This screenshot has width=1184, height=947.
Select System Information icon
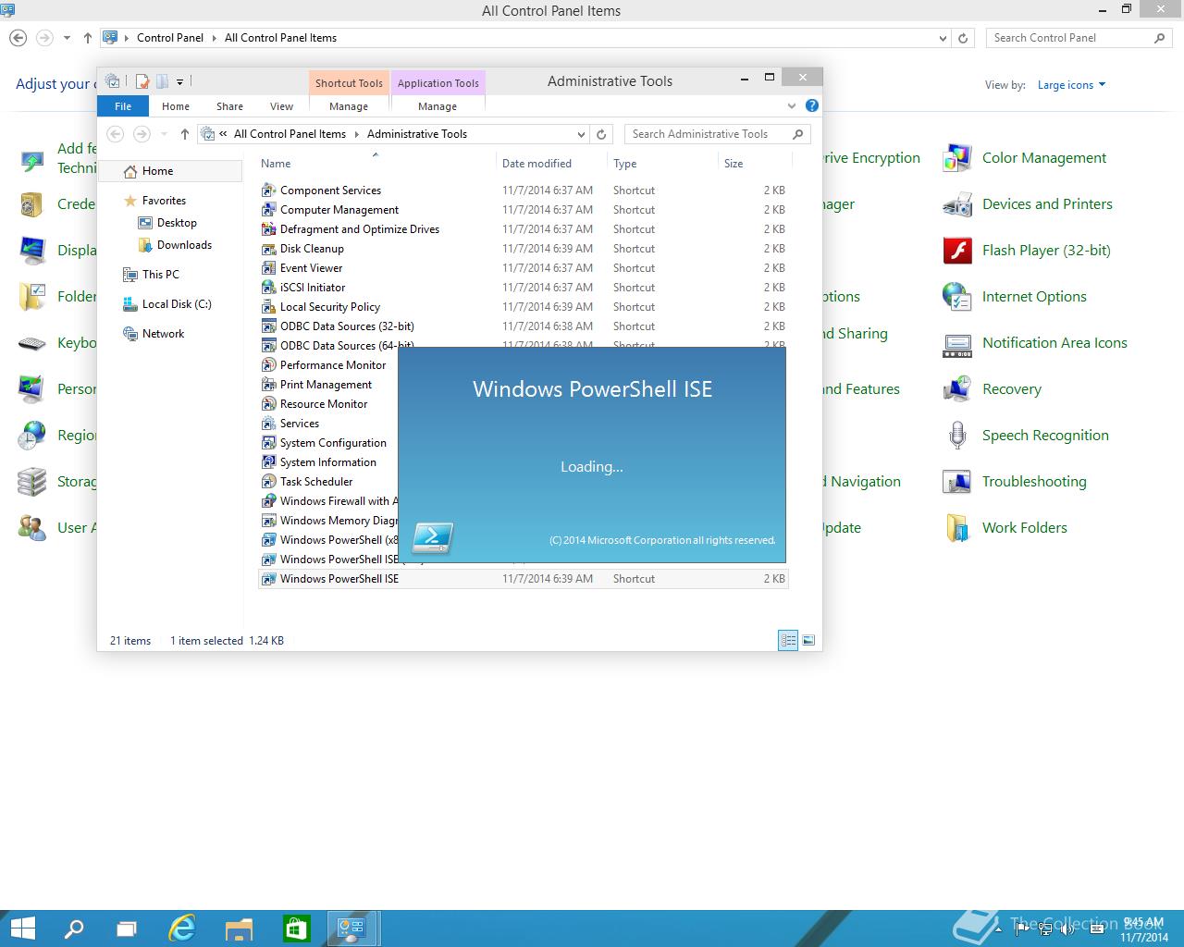tap(269, 461)
